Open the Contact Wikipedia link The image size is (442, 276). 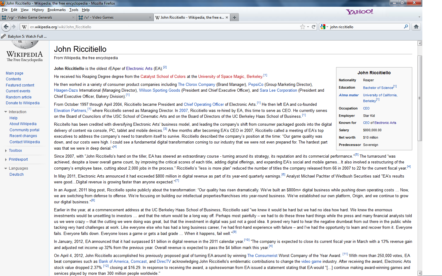pyautogui.click(x=25, y=142)
